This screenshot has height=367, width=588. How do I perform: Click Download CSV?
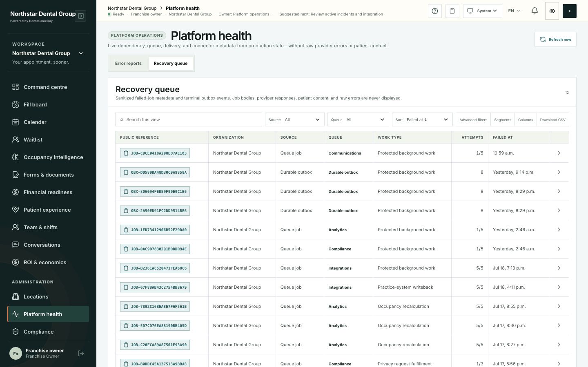pos(553,120)
